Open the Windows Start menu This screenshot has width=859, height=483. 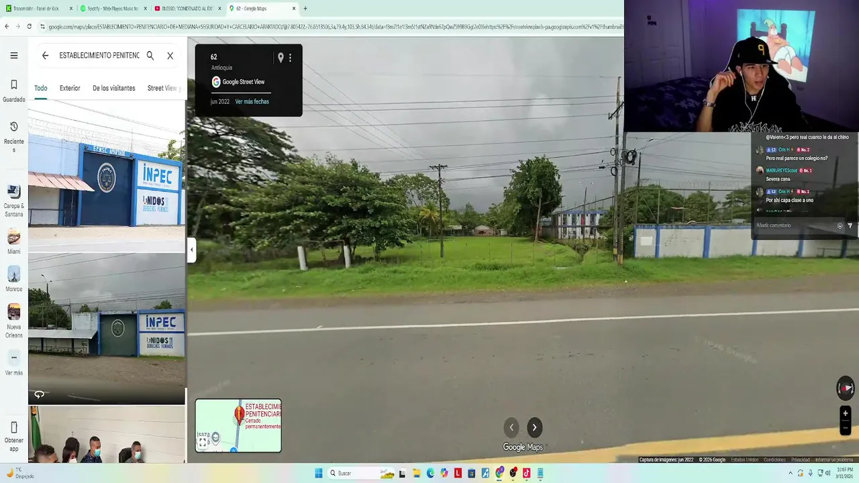click(x=319, y=473)
